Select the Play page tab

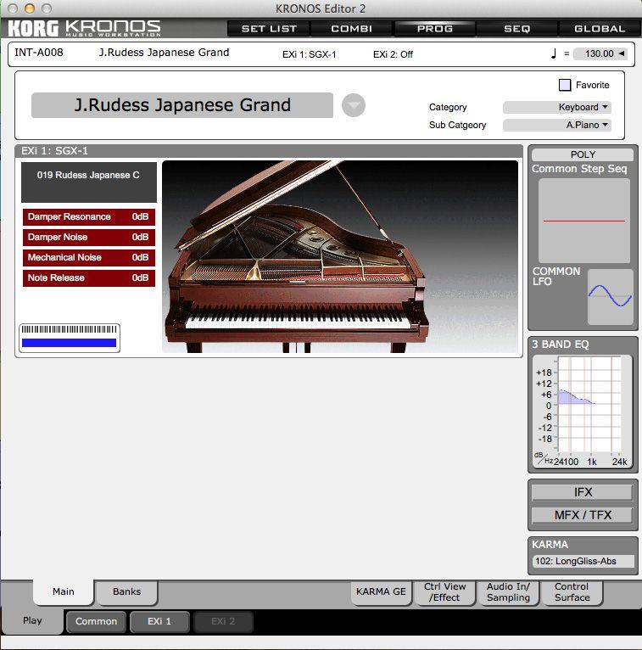32,620
